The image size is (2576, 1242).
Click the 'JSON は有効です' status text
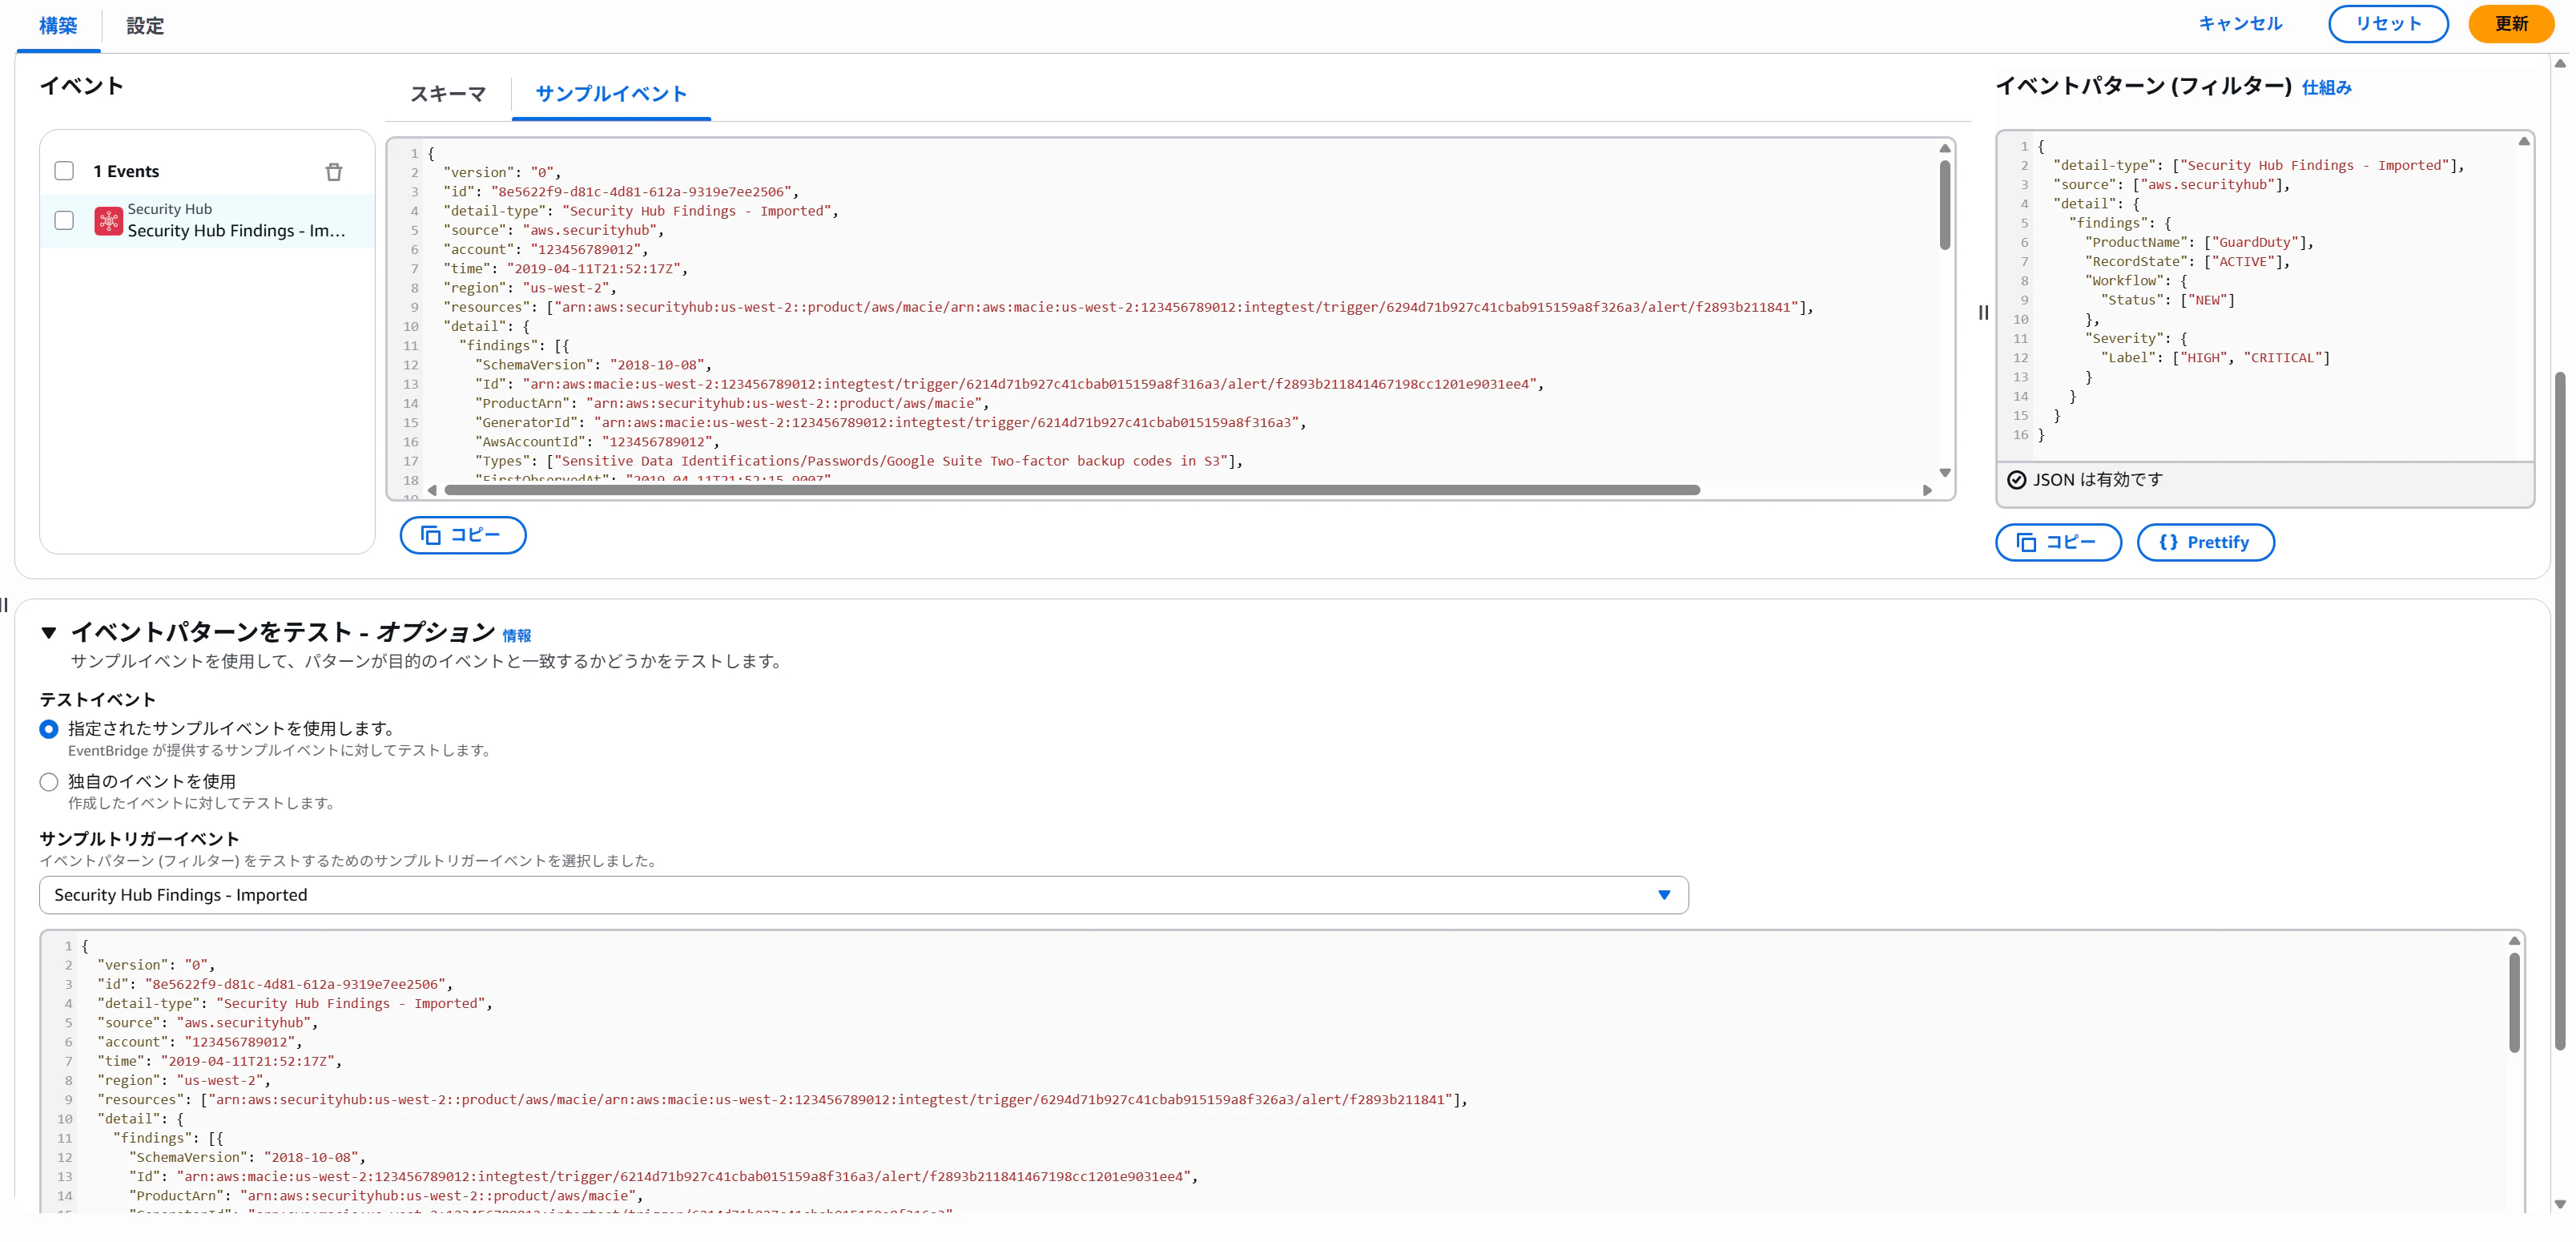click(2097, 480)
